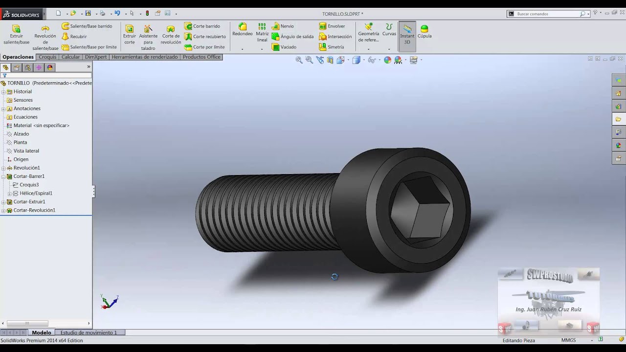The width and height of the screenshot is (626, 352).
Task: Choose Corte recubierto tool
Action: pos(205,37)
